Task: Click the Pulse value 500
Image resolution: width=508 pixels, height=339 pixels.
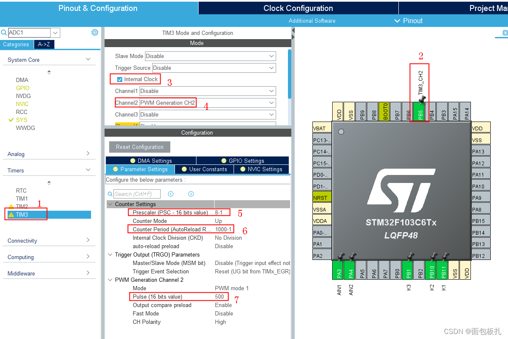Action: pos(220,297)
